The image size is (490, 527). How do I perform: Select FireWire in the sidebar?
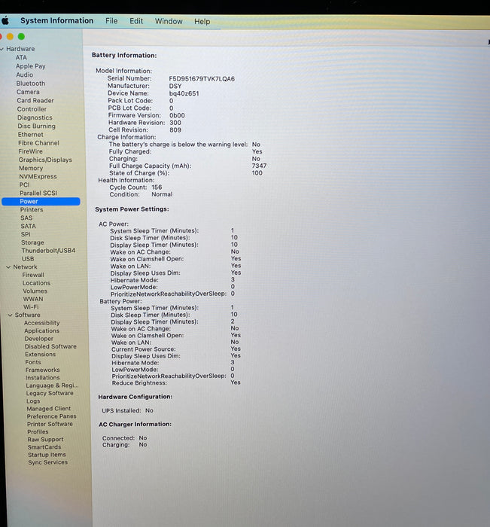(31, 151)
